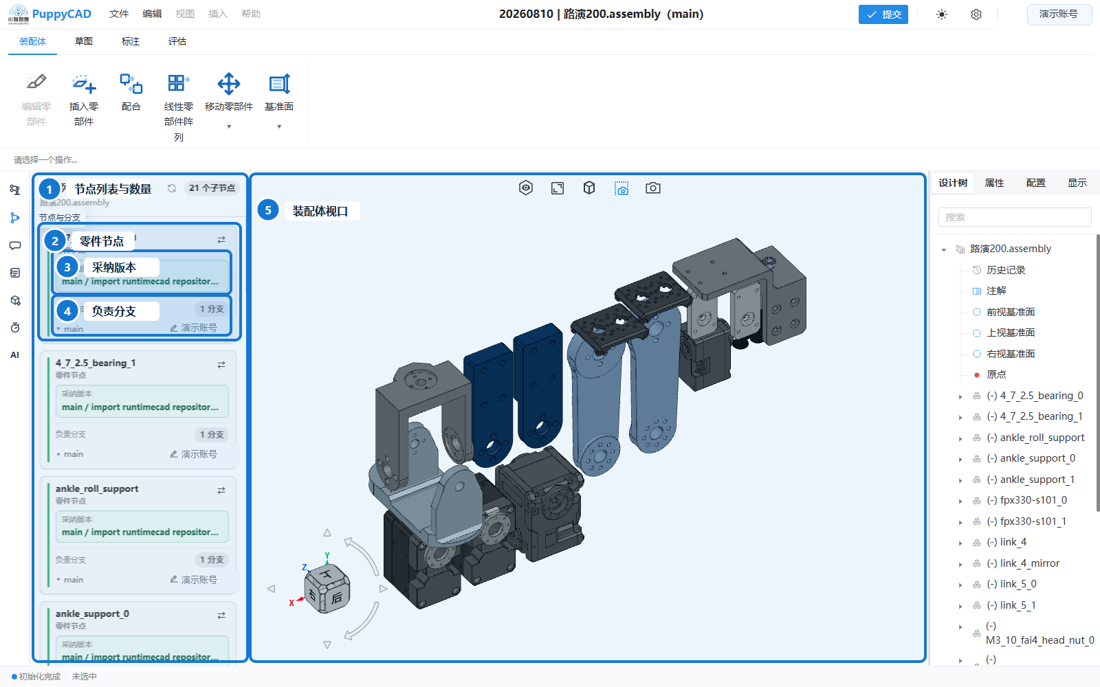Activate the 配合 mate tool
This screenshot has height=687, width=1100.
(x=131, y=92)
